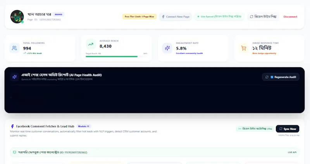
Task: Click Meta badge opportunity text
Action: tap(264, 53)
